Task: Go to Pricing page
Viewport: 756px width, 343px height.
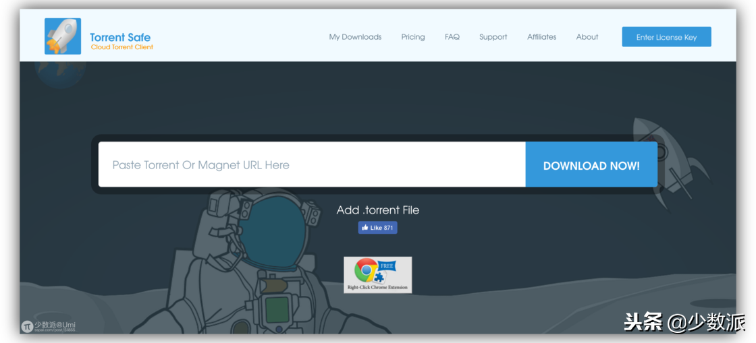Action: (x=413, y=37)
